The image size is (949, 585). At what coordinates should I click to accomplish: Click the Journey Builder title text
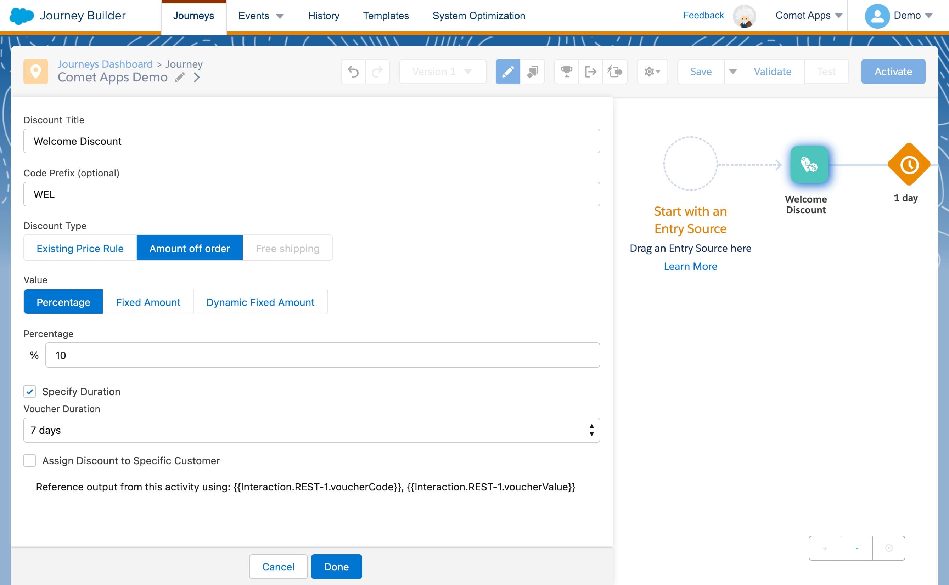point(83,16)
